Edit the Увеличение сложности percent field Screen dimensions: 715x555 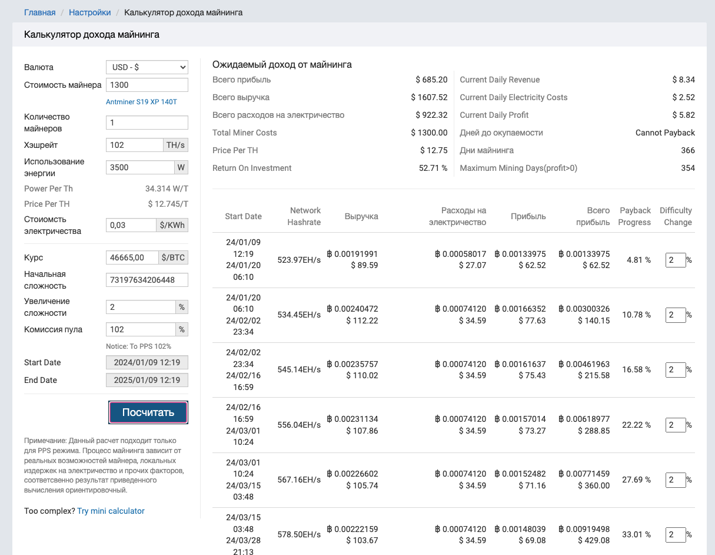[x=141, y=307]
